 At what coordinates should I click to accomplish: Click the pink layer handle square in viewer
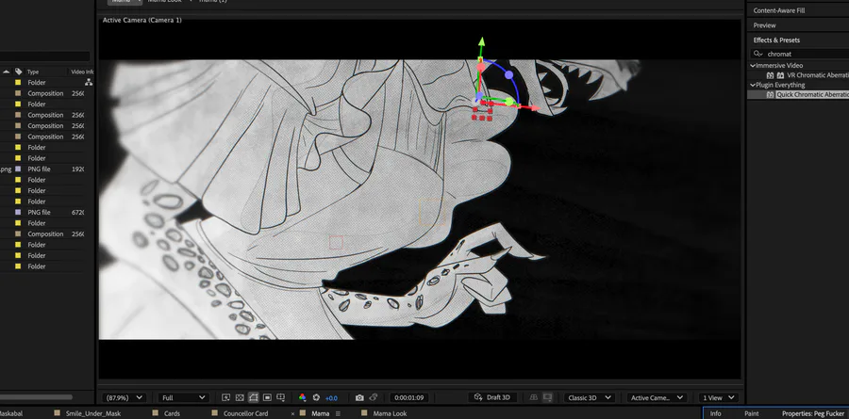point(336,242)
